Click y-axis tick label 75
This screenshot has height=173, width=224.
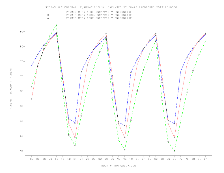click(x=22, y=61)
